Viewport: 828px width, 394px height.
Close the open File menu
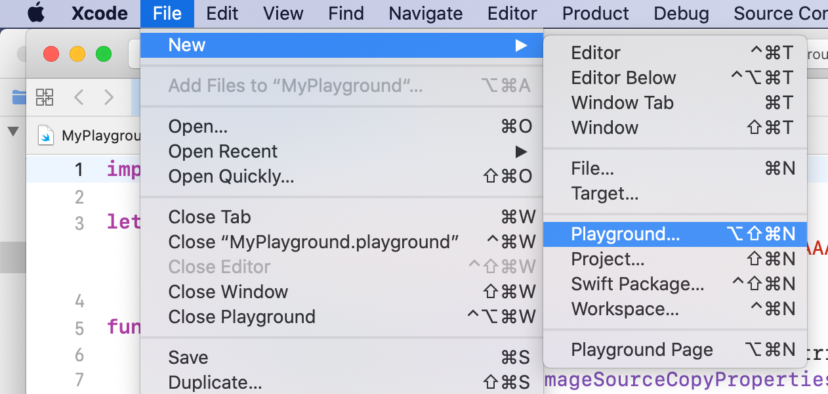pyautogui.click(x=167, y=13)
